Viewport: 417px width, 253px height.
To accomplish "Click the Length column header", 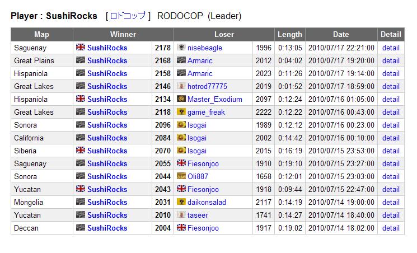I will click(x=290, y=34).
